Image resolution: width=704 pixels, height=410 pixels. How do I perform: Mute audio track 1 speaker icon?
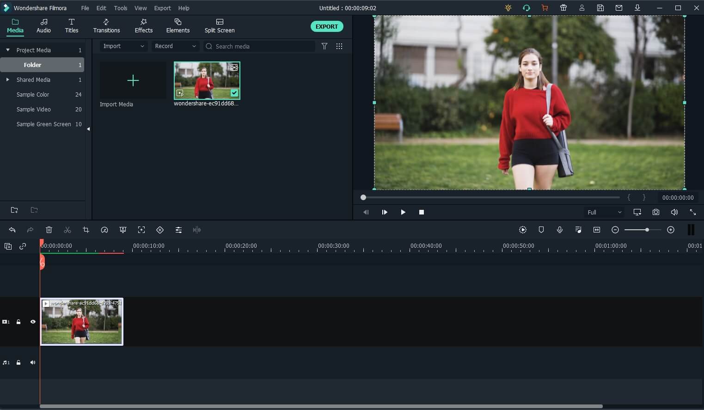click(x=33, y=362)
